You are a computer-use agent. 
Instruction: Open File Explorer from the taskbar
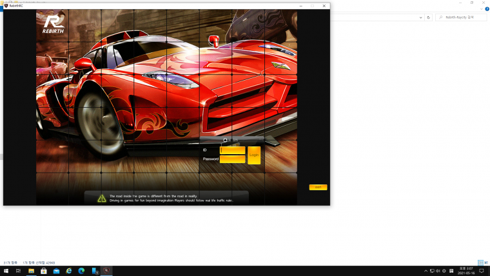31,271
